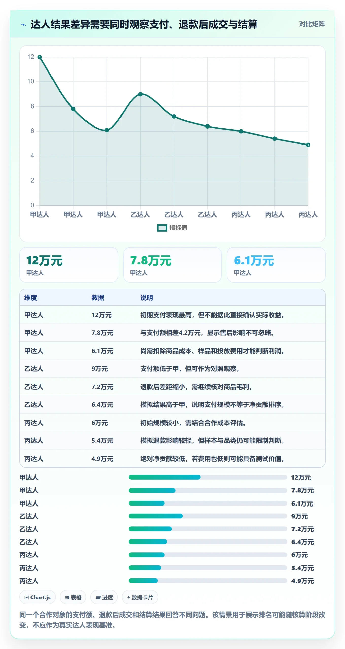Click the progress bar labeled 12万元
This screenshot has height=649, width=345.
coord(208,477)
